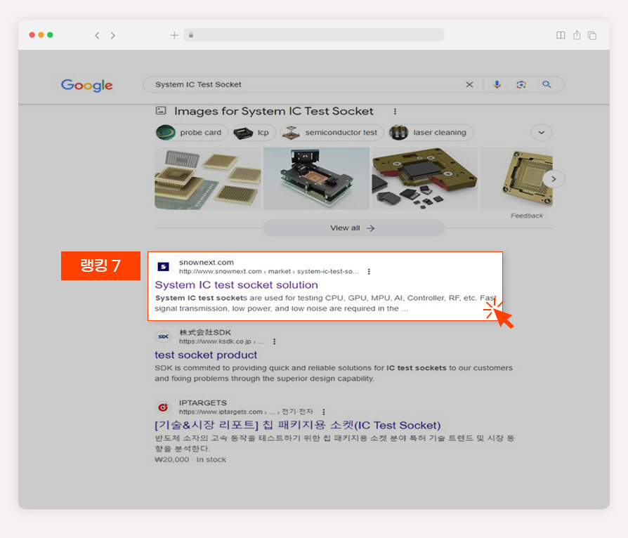Clear the search query with X
The image size is (628, 538).
469,84
